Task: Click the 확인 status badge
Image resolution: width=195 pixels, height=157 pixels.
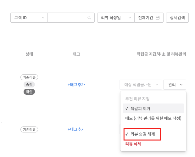Action: tap(29, 92)
